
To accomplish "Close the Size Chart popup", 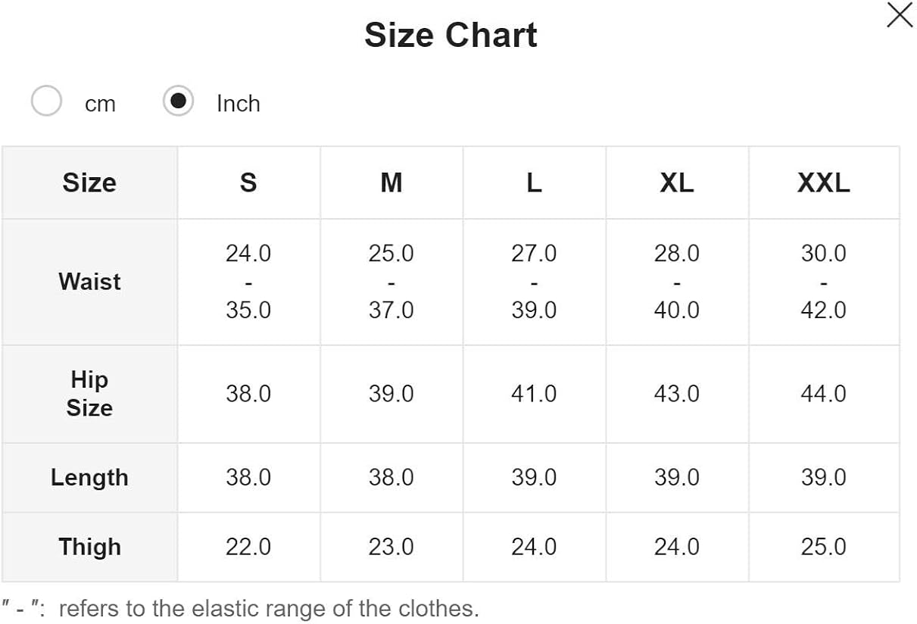I will (899, 14).
